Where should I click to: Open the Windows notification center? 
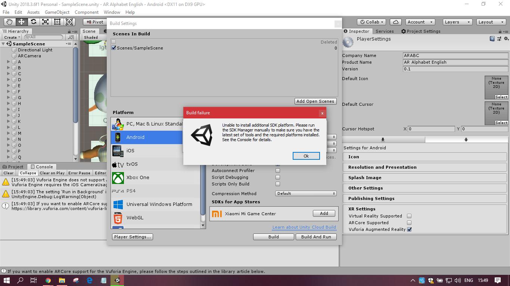point(498,280)
